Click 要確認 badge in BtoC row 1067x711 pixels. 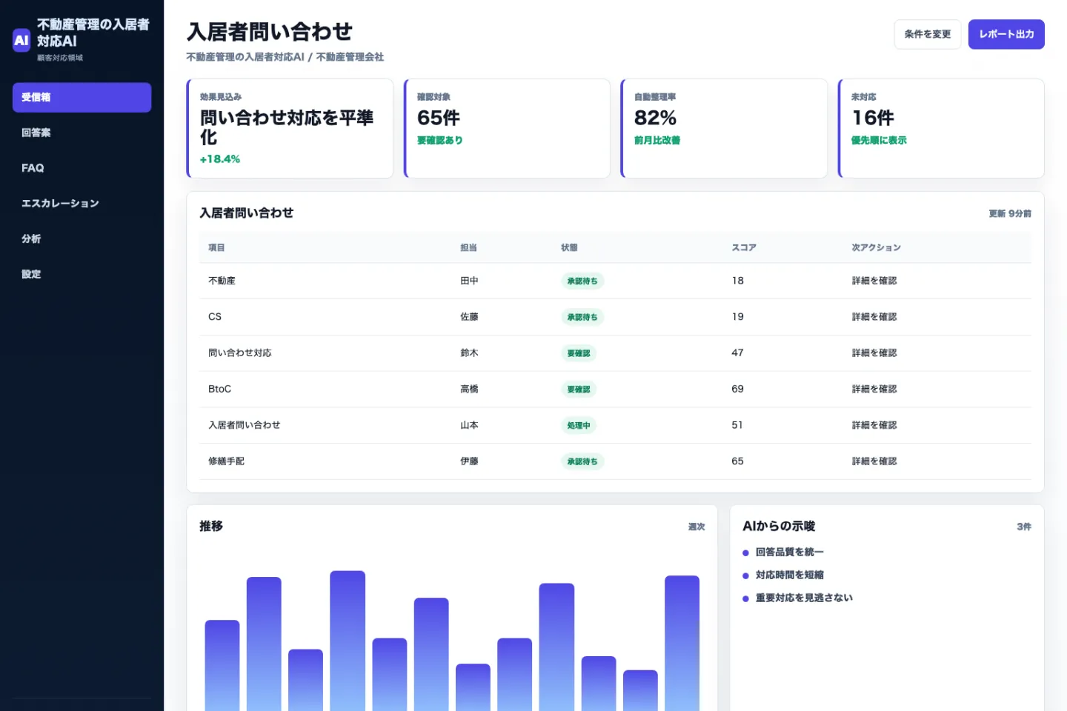point(579,390)
